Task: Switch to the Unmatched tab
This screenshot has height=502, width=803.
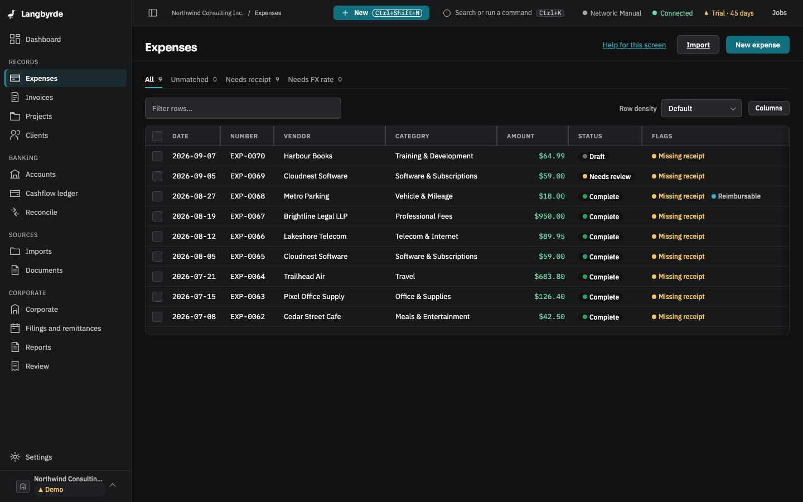Action: (x=194, y=80)
